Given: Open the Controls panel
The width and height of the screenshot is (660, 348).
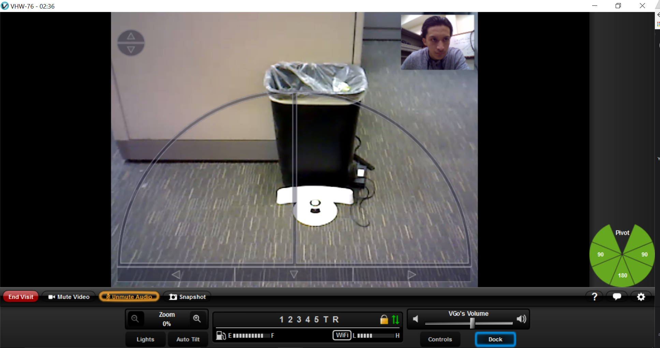Looking at the screenshot, I should (440, 339).
